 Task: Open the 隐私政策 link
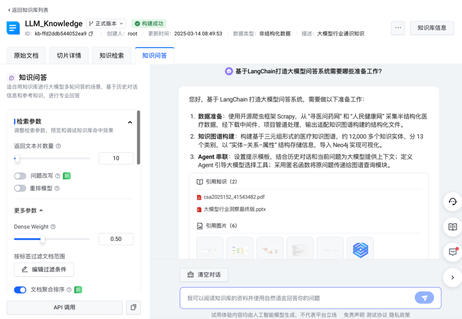tap(400, 315)
